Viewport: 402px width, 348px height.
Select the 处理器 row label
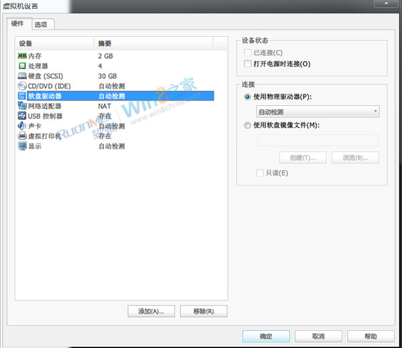[x=38, y=66]
